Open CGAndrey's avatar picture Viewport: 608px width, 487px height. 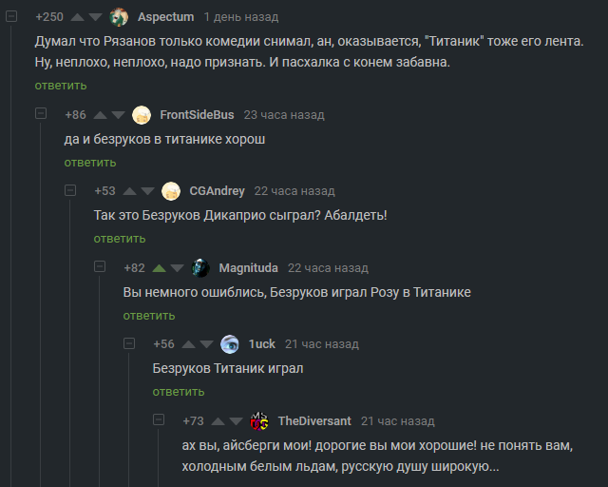171,191
